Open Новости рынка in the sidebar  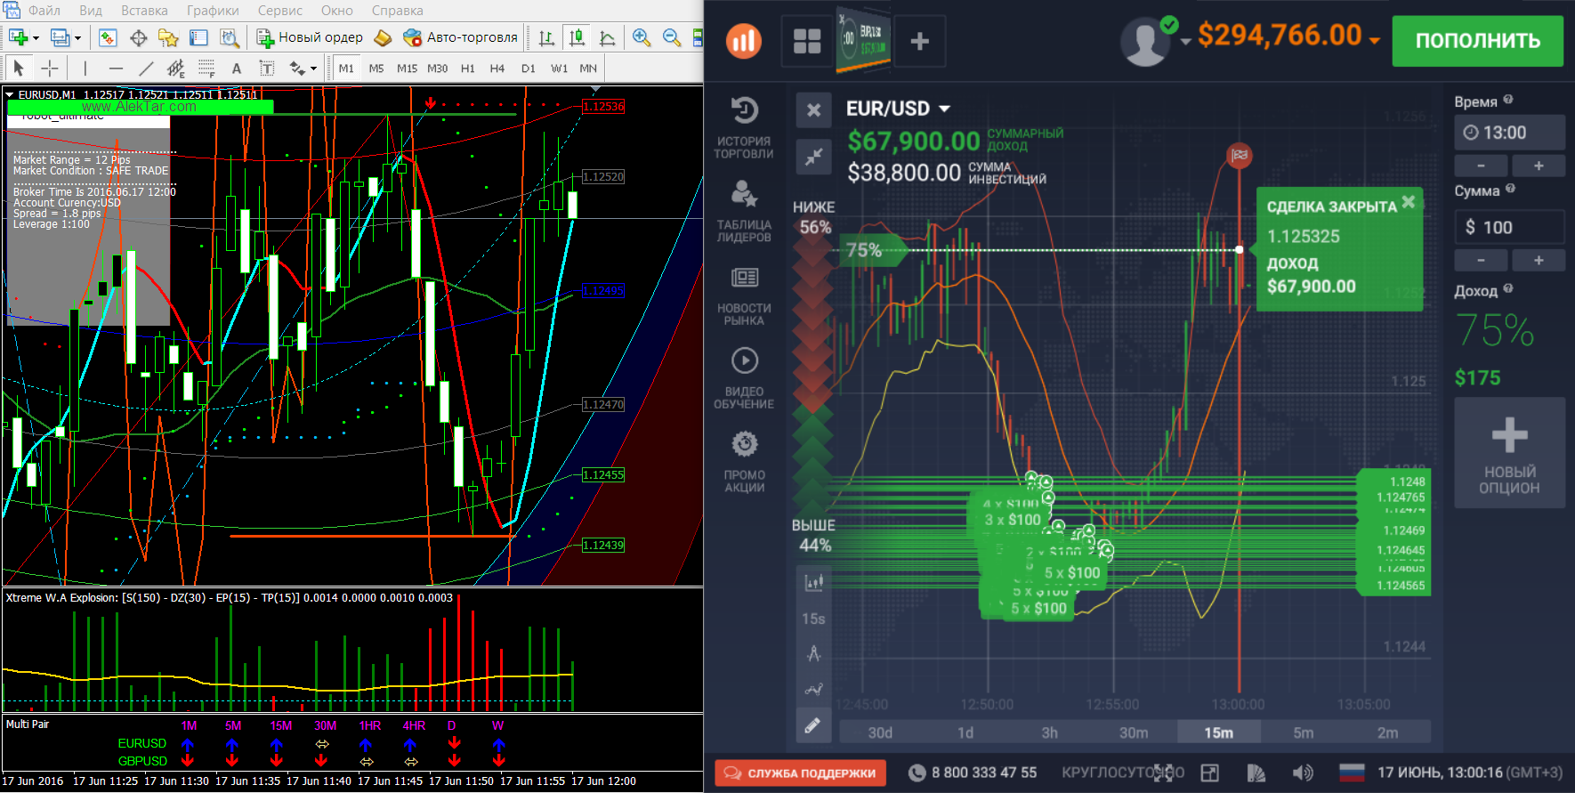click(744, 295)
